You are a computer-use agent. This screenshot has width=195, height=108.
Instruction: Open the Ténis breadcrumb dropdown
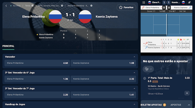tap(33, 6)
